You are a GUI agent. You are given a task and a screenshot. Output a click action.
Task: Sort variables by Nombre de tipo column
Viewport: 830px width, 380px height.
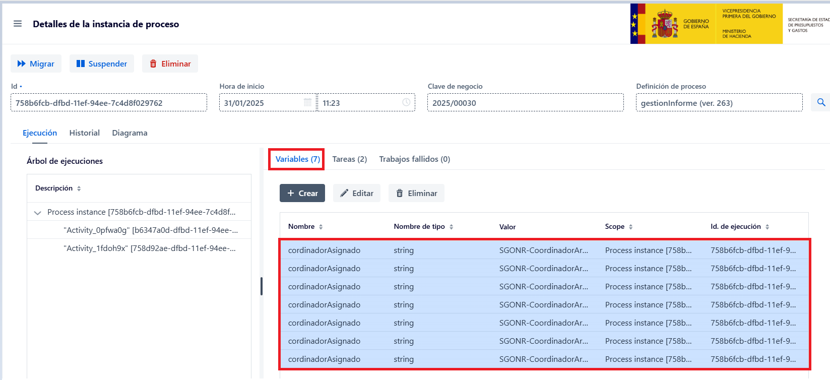(x=423, y=226)
